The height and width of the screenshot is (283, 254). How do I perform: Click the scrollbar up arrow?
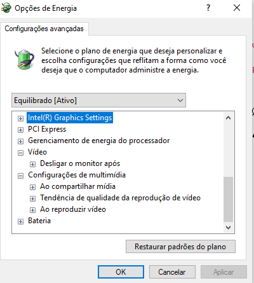point(228,118)
